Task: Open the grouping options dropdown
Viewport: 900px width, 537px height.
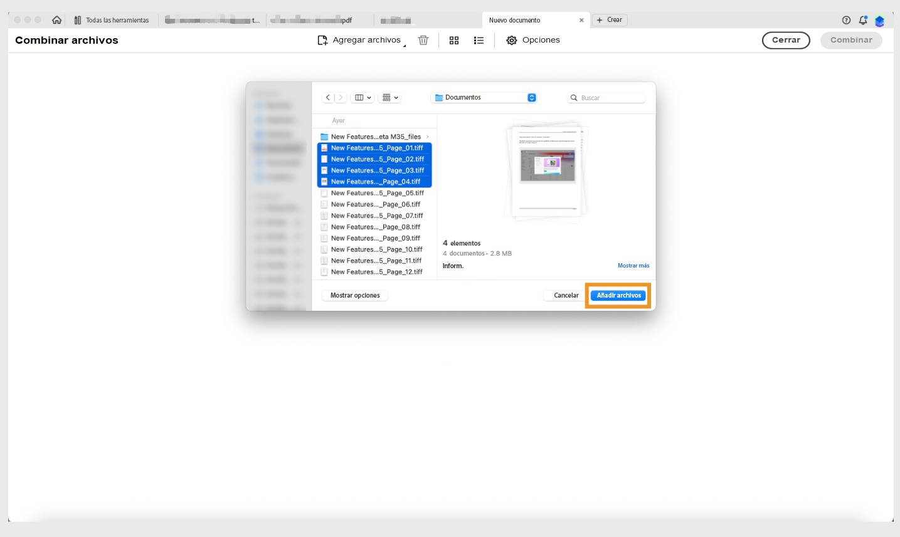Action: (390, 98)
